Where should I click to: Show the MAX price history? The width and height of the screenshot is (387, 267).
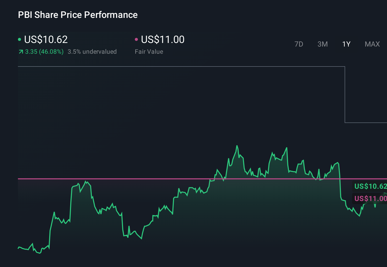[x=372, y=44]
